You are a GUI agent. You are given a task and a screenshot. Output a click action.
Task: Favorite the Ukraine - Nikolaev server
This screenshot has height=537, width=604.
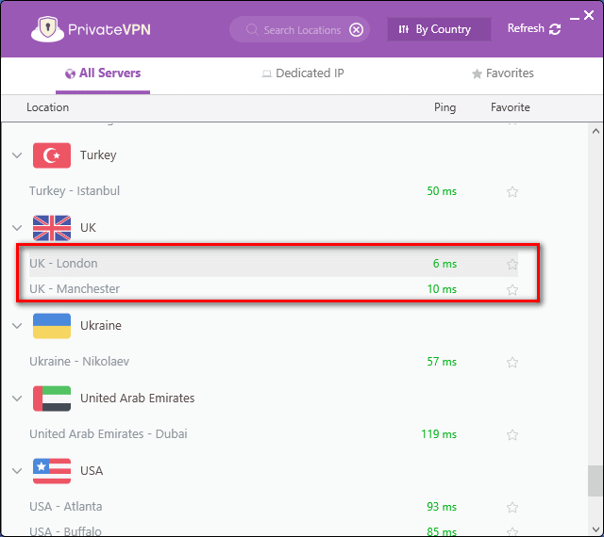click(x=512, y=363)
